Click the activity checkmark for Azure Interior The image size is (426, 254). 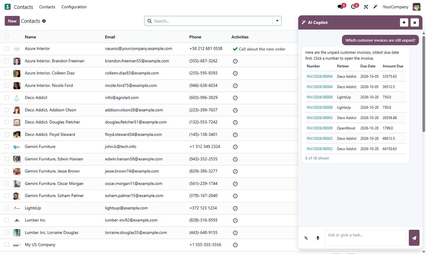click(x=235, y=49)
